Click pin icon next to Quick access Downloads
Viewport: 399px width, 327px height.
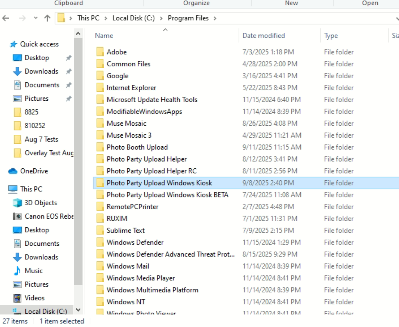coord(69,72)
